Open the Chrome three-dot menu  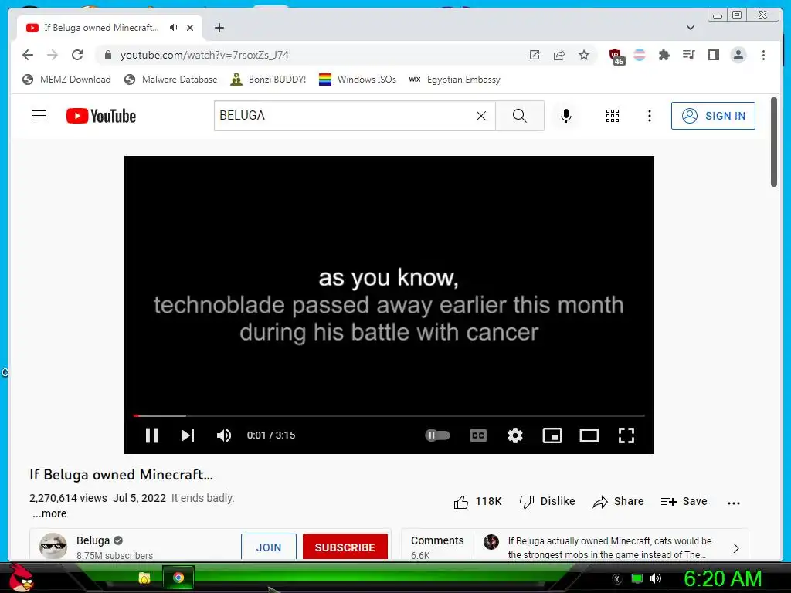763,55
